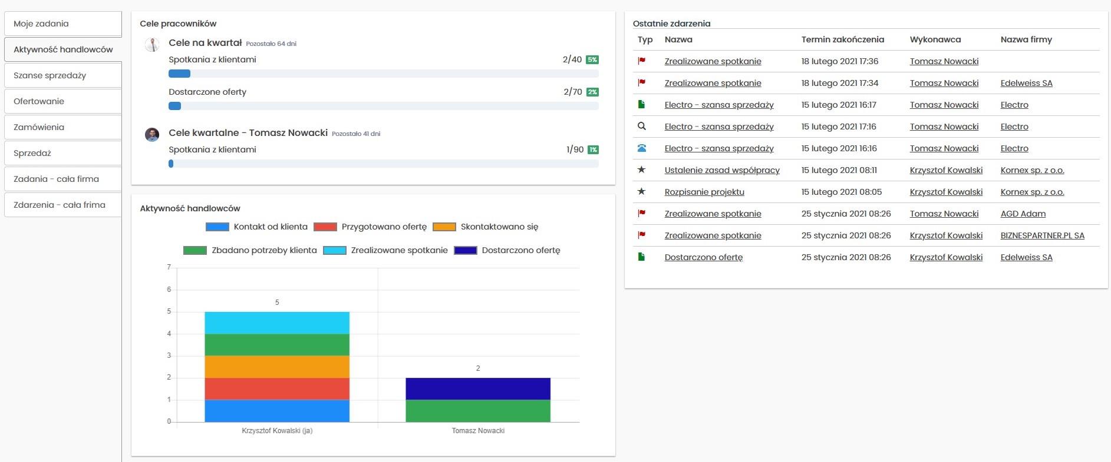
Task: Click Tomasz Nowacki avatar in quarterly goals
Action: (152, 135)
